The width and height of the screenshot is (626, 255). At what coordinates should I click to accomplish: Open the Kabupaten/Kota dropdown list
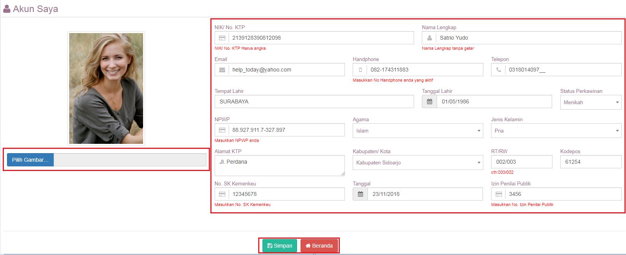point(418,163)
